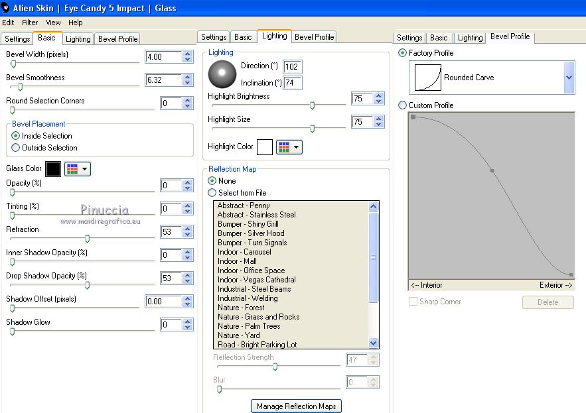The height and width of the screenshot is (413, 586).
Task: Click the white Highlight Color swatch
Action: click(x=265, y=147)
